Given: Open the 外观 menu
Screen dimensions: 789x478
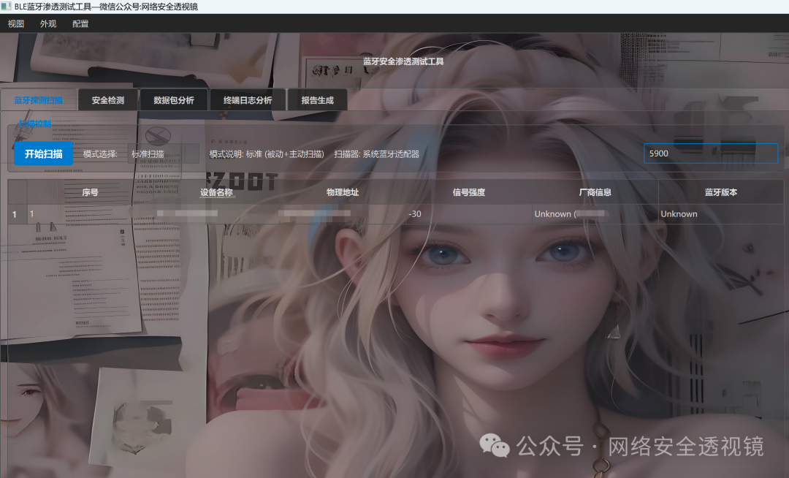Looking at the screenshot, I should (x=48, y=23).
